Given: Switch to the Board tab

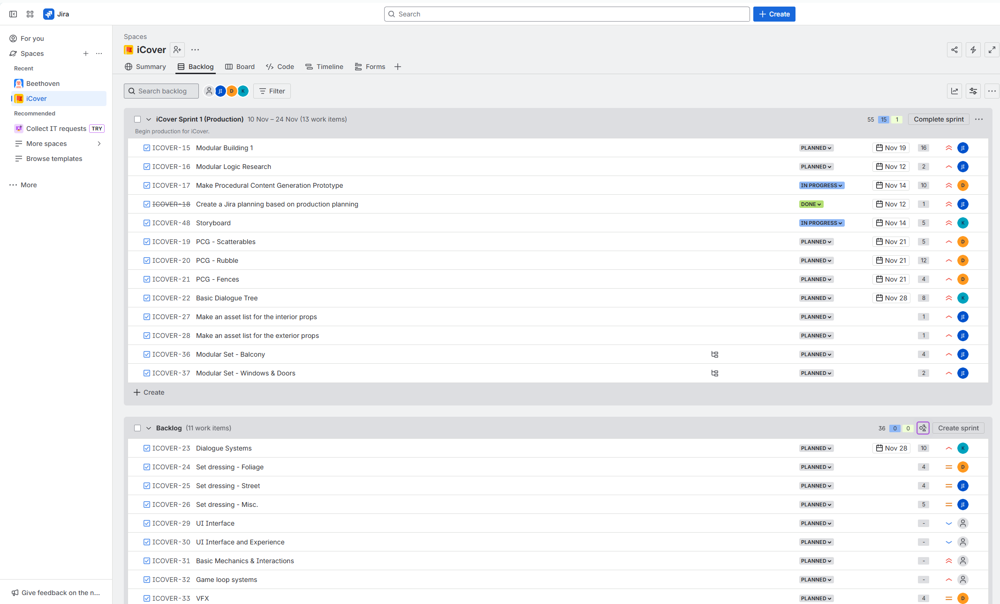Looking at the screenshot, I should pos(240,67).
